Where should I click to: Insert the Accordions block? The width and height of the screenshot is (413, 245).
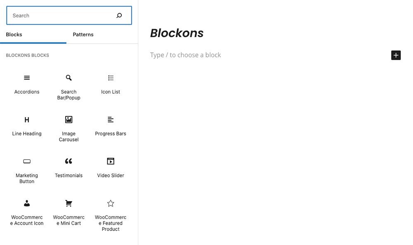coord(26,85)
